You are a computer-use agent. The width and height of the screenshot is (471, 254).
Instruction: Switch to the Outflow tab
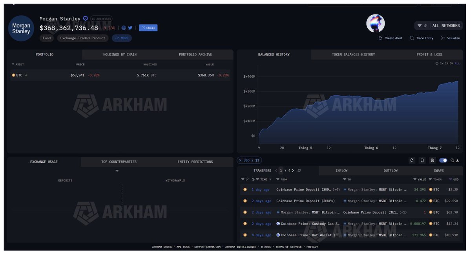[x=391, y=171]
